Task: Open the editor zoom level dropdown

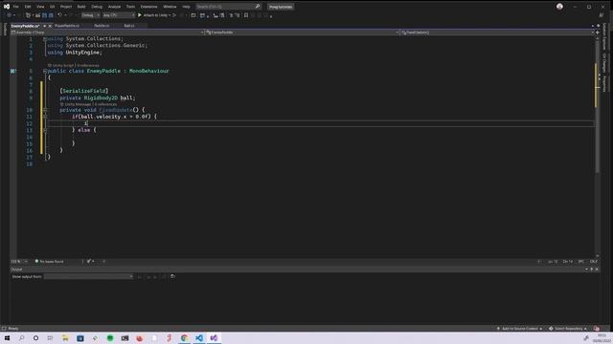Action: pos(19,261)
